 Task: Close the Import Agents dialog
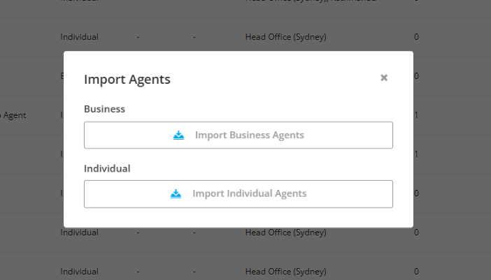(x=384, y=78)
